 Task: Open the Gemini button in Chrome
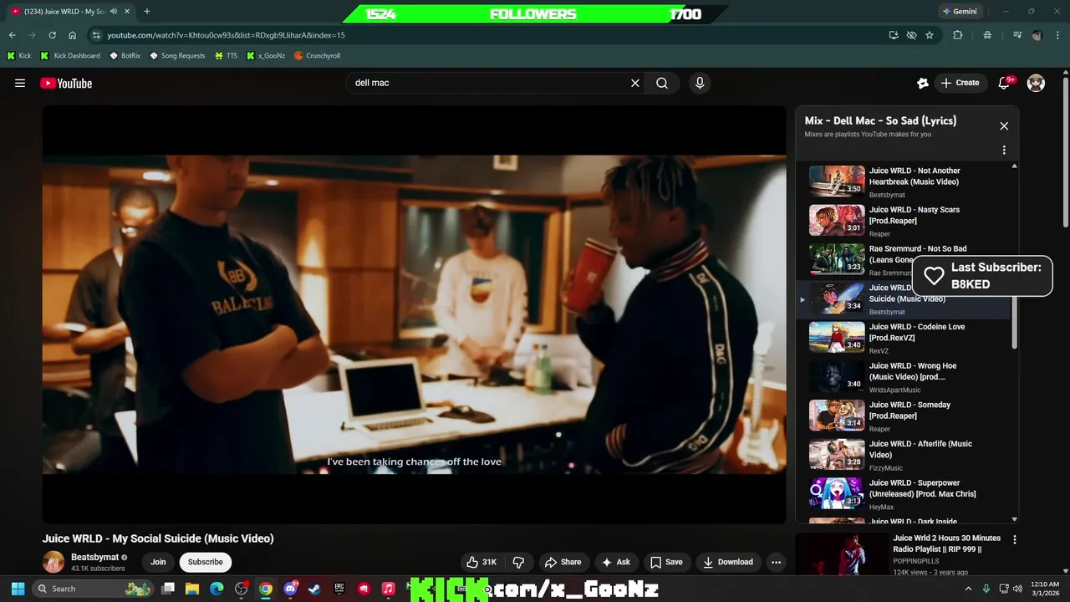click(960, 12)
